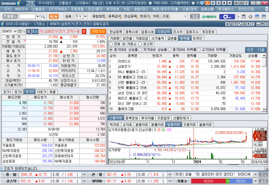This screenshot has height=185, width=269.
Task: Click the 등록 button in the toolbar
Action: point(68,16)
